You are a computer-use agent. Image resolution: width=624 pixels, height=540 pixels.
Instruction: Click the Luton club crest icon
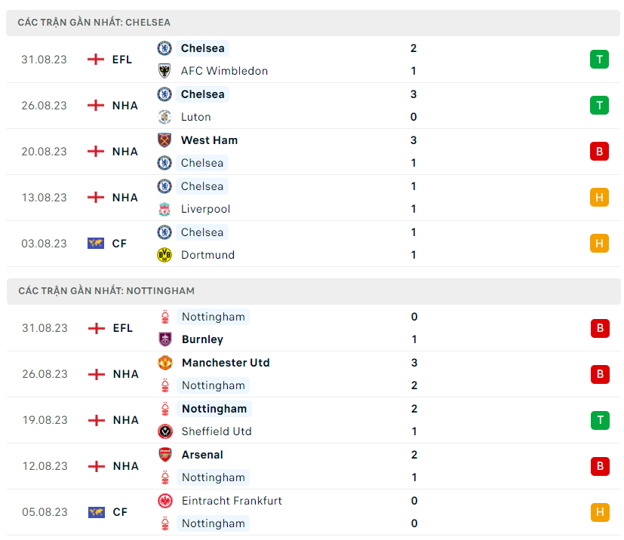pos(164,117)
